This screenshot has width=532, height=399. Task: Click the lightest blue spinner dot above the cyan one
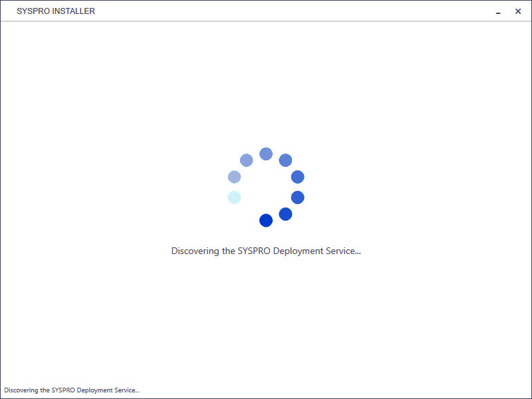(x=235, y=177)
